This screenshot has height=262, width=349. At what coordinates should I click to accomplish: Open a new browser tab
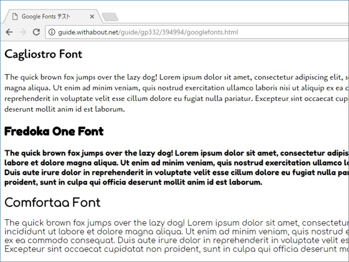(x=109, y=16)
